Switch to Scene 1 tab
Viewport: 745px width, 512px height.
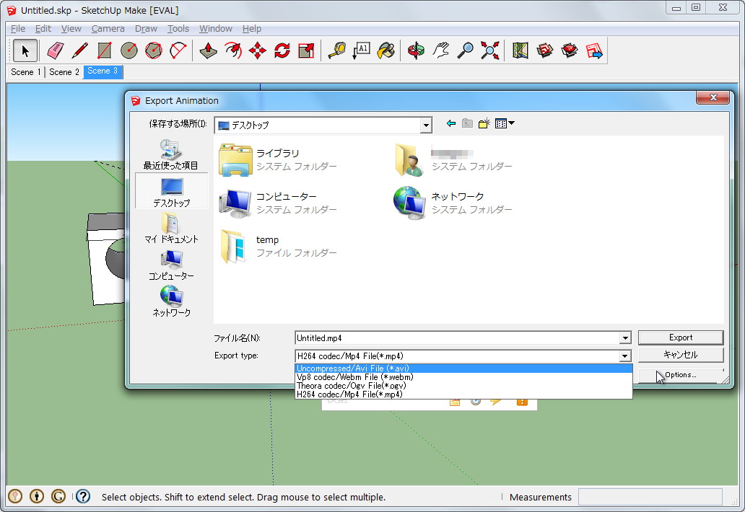pyautogui.click(x=26, y=71)
